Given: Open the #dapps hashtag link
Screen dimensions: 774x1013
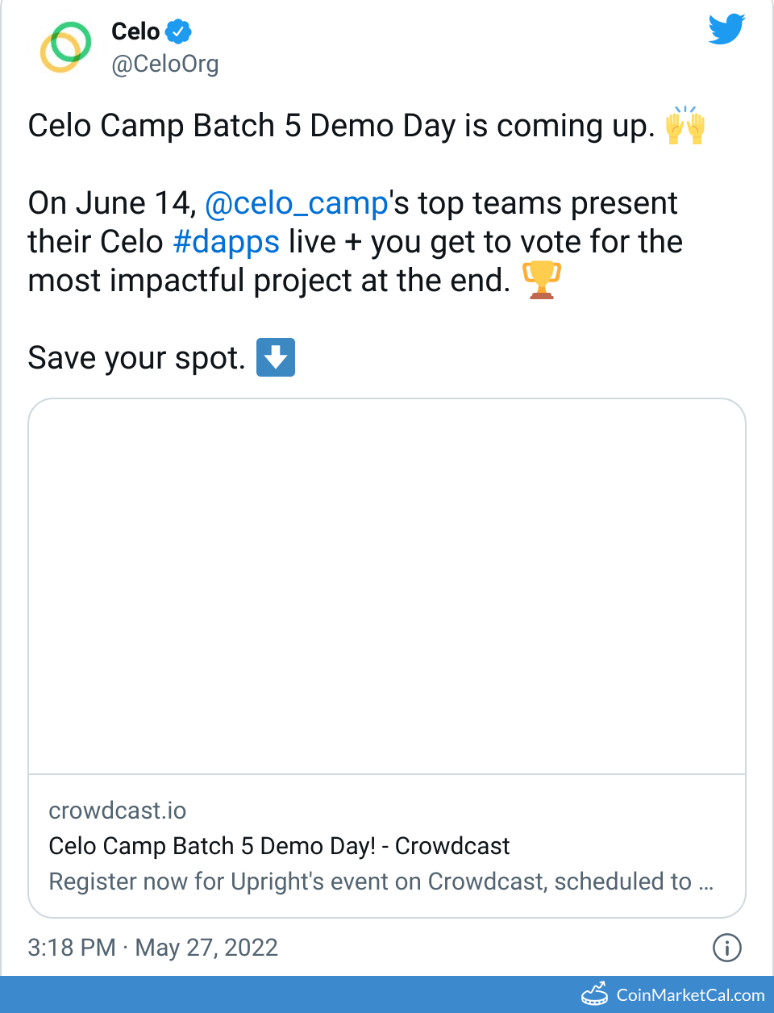Looking at the screenshot, I should click(226, 242).
